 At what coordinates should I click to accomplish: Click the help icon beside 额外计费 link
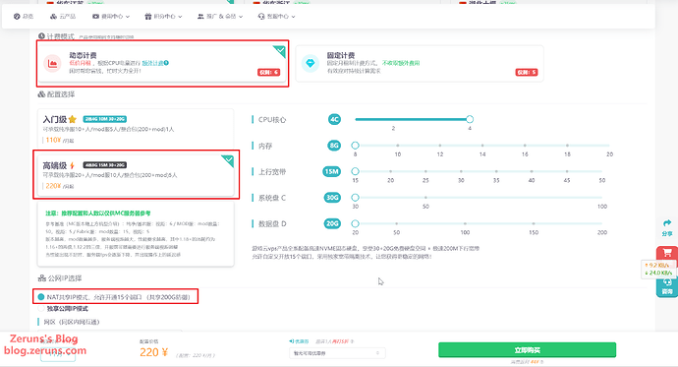click(166, 63)
